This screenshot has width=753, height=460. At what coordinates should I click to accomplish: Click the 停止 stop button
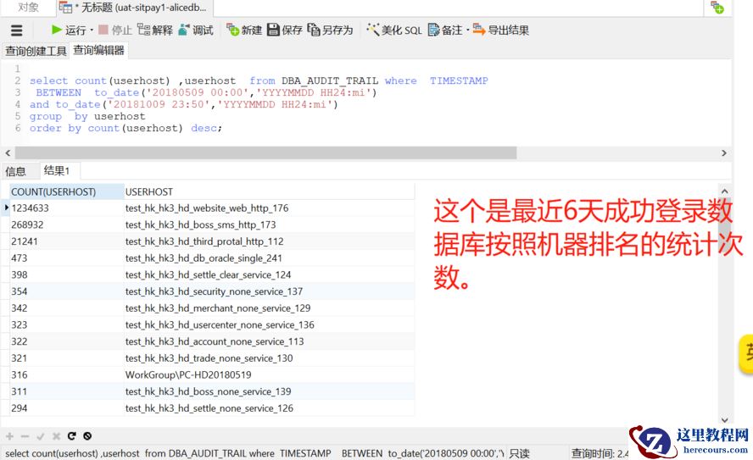coord(114,30)
